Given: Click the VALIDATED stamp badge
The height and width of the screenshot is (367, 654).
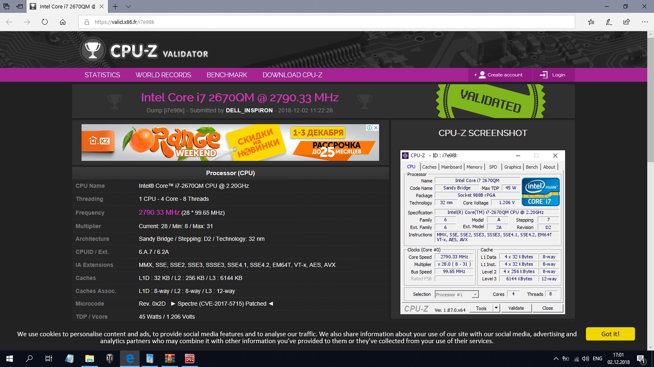Looking at the screenshot, I should [x=491, y=101].
